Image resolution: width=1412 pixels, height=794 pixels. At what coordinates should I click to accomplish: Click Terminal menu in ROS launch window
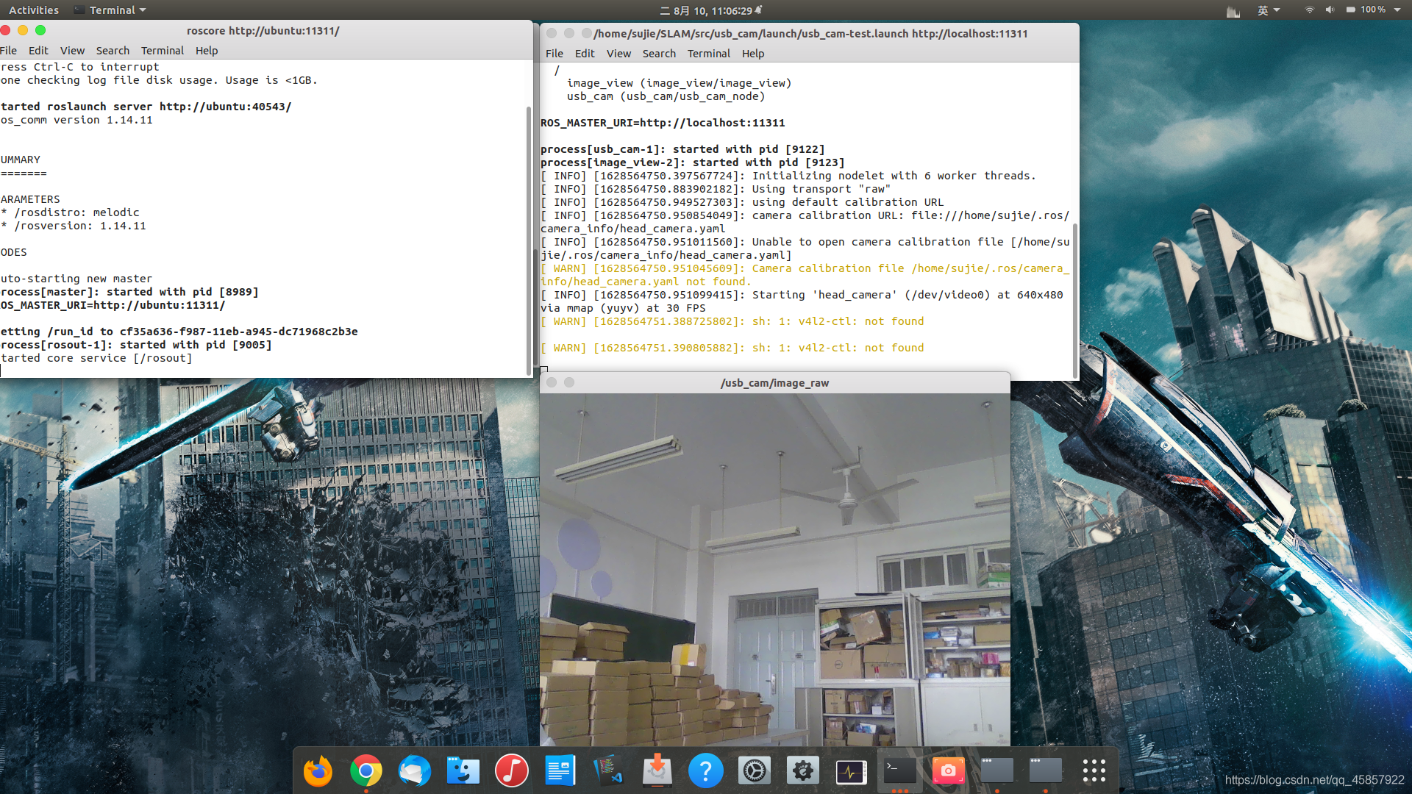click(x=707, y=54)
